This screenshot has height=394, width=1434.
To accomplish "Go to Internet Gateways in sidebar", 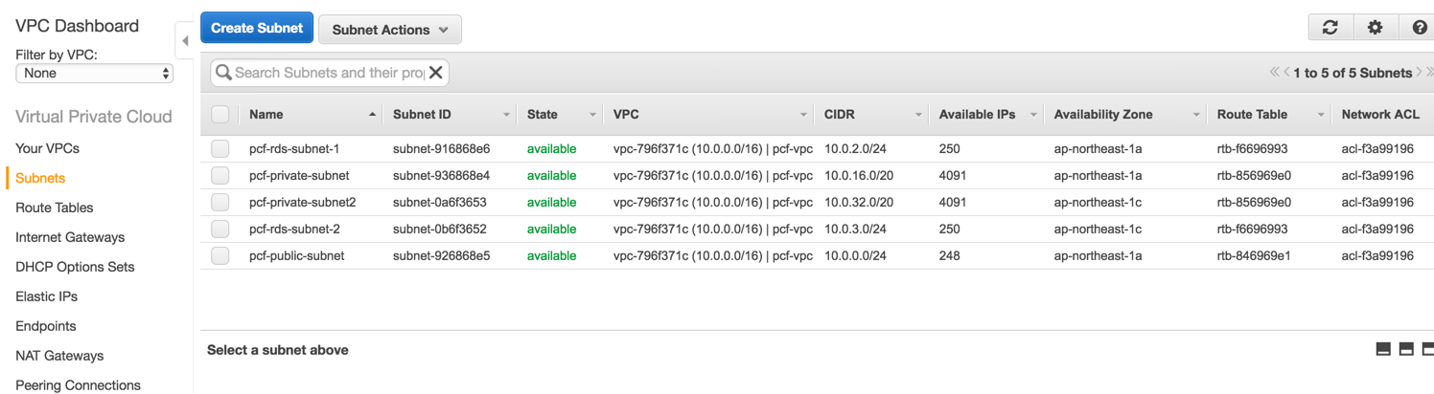I will [70, 237].
